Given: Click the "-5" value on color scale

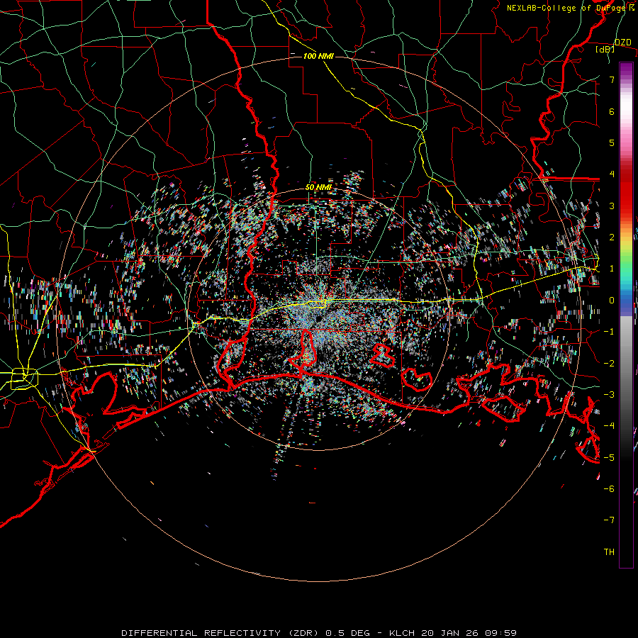Looking at the screenshot, I should pos(609,458).
